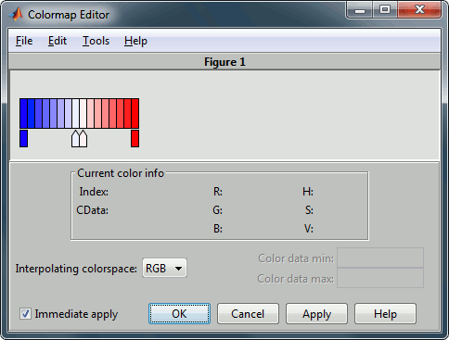Open the Edit menu
Screen dimensions: 449x340
[58, 41]
